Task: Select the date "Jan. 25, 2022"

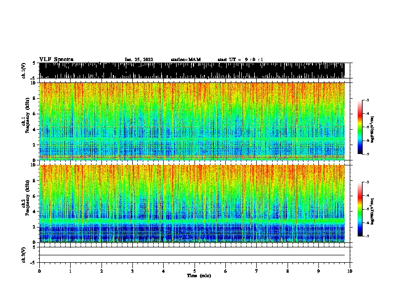Action: 139,60
